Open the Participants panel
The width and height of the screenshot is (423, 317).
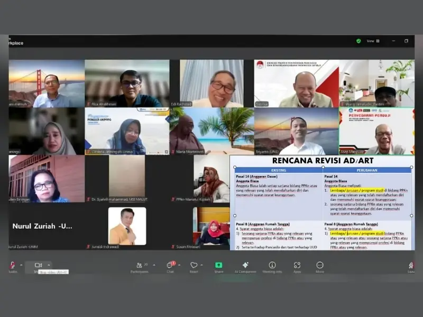tap(140, 266)
